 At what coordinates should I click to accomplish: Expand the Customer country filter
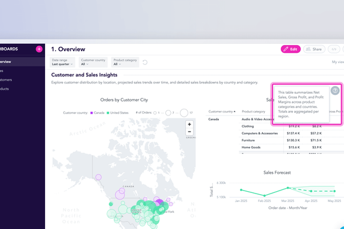pyautogui.click(x=93, y=62)
